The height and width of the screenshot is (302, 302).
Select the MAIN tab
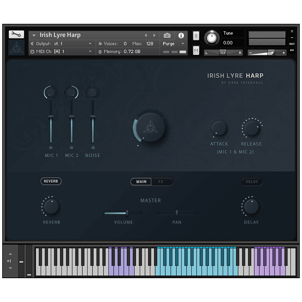[x=141, y=182]
